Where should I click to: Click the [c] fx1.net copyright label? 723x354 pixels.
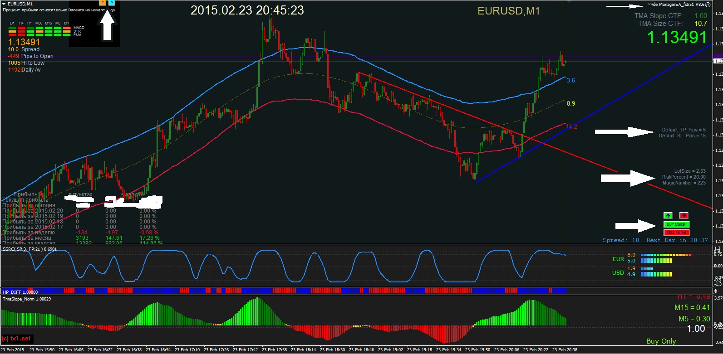[16, 339]
